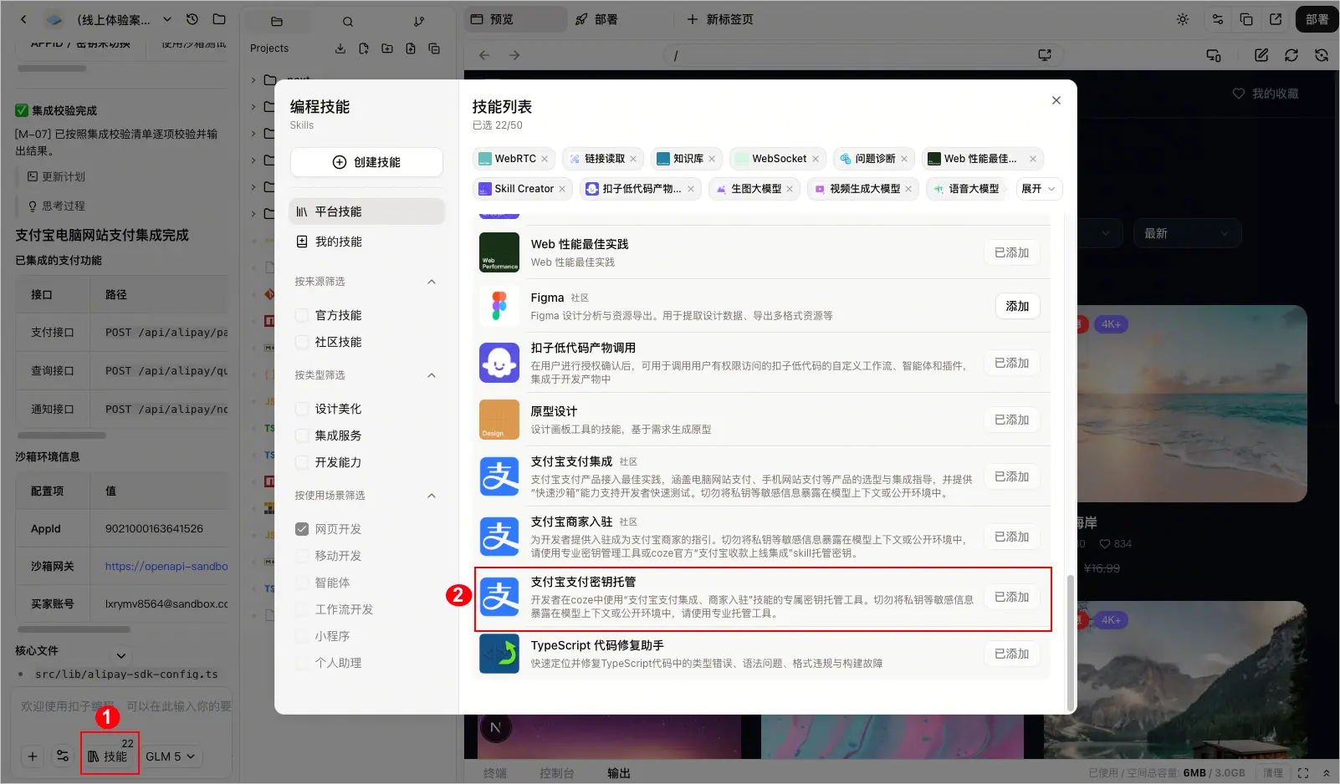
Task: Enable the 开发能力 type filter
Action: [302, 462]
